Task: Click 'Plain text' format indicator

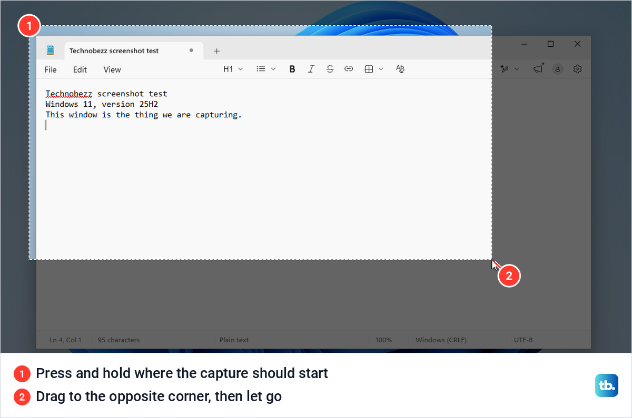Action: coord(234,340)
